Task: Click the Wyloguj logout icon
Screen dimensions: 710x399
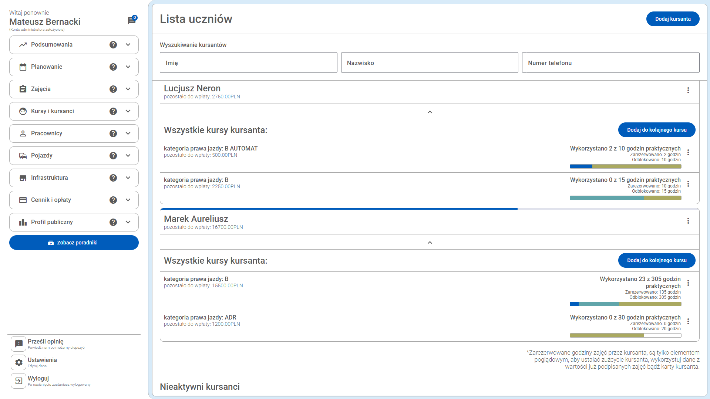Action: coord(18,381)
